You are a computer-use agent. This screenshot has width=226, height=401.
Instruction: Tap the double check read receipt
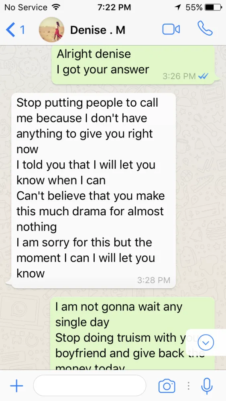204,76
